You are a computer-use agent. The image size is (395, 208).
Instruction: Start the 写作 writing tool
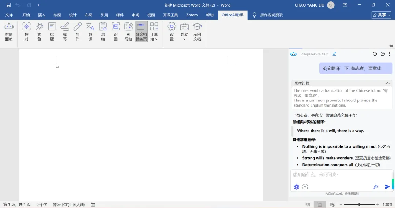(77, 32)
